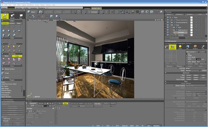Open the Info wrench icon in Aggregate window
208x127 pixels.
click(x=203, y=47)
